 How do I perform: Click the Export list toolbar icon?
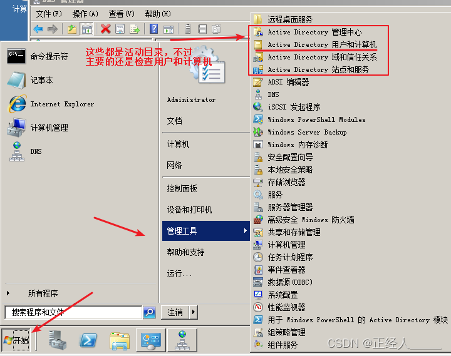point(134,29)
